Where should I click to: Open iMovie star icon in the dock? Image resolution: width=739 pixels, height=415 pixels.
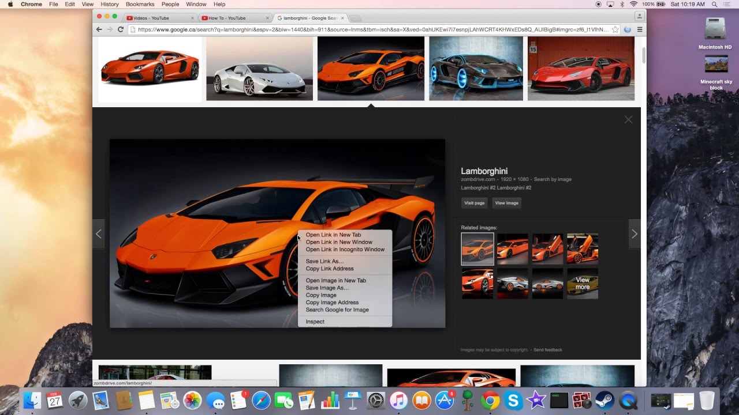(536, 399)
